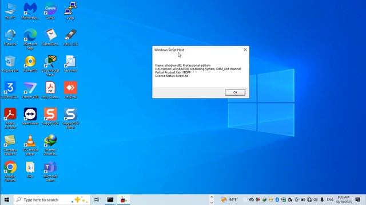Open the weather widget showing 56°F
The width and height of the screenshot is (366, 205).
click(x=229, y=200)
